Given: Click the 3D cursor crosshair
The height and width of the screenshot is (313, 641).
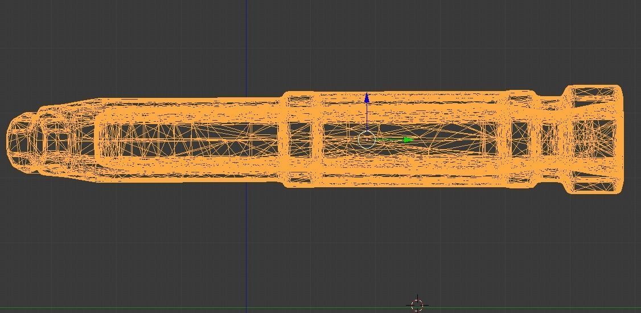Looking at the screenshot, I should pyautogui.click(x=417, y=305).
